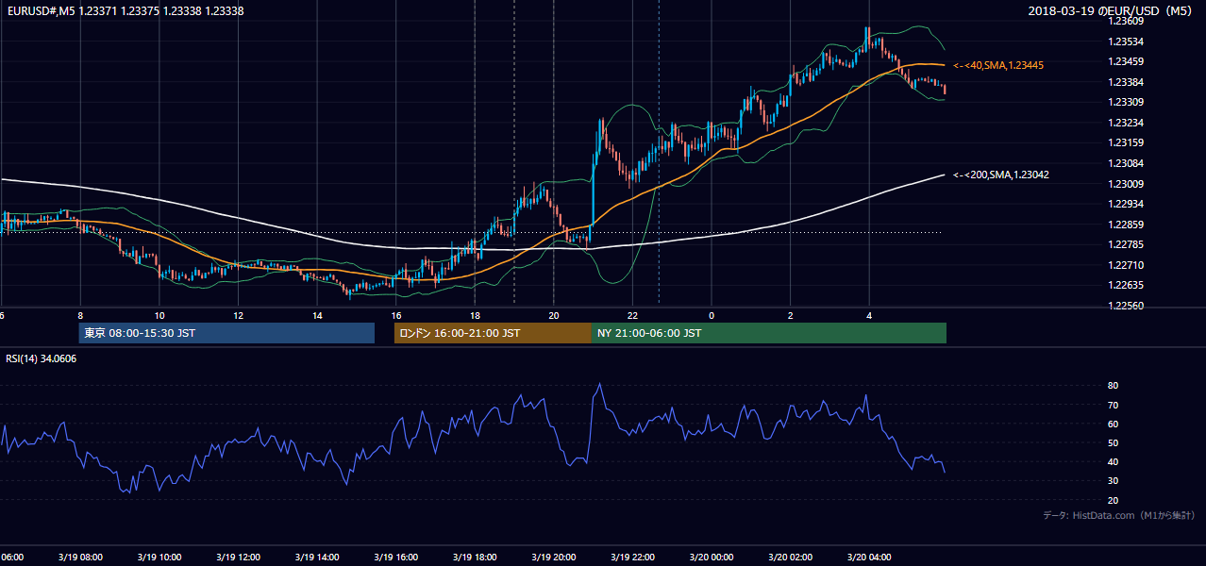The height and width of the screenshot is (566, 1206).
Task: Click the 3/19 16:00 time label
Action: [x=395, y=558]
